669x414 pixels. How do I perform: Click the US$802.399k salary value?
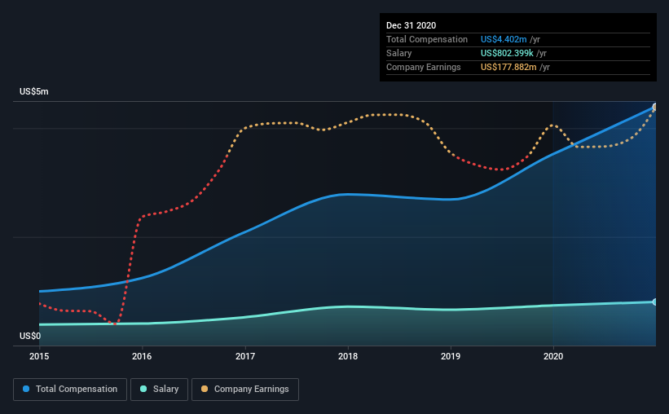pos(507,53)
